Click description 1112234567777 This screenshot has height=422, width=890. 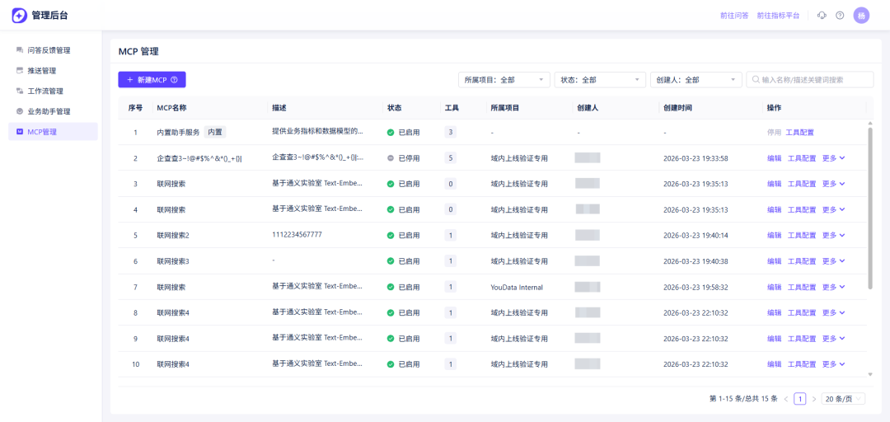(297, 235)
